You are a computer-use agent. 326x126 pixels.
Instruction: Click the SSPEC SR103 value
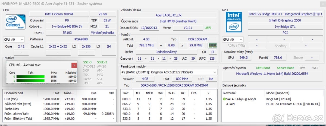point(67,33)
